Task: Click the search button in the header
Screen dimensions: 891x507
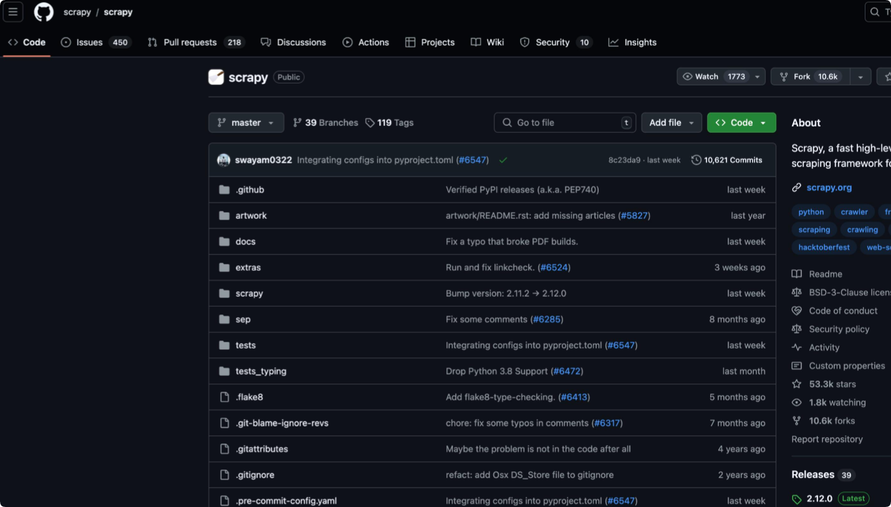Action: pyautogui.click(x=879, y=12)
